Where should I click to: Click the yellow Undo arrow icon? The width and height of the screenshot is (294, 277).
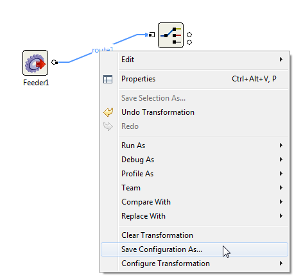[x=108, y=112]
